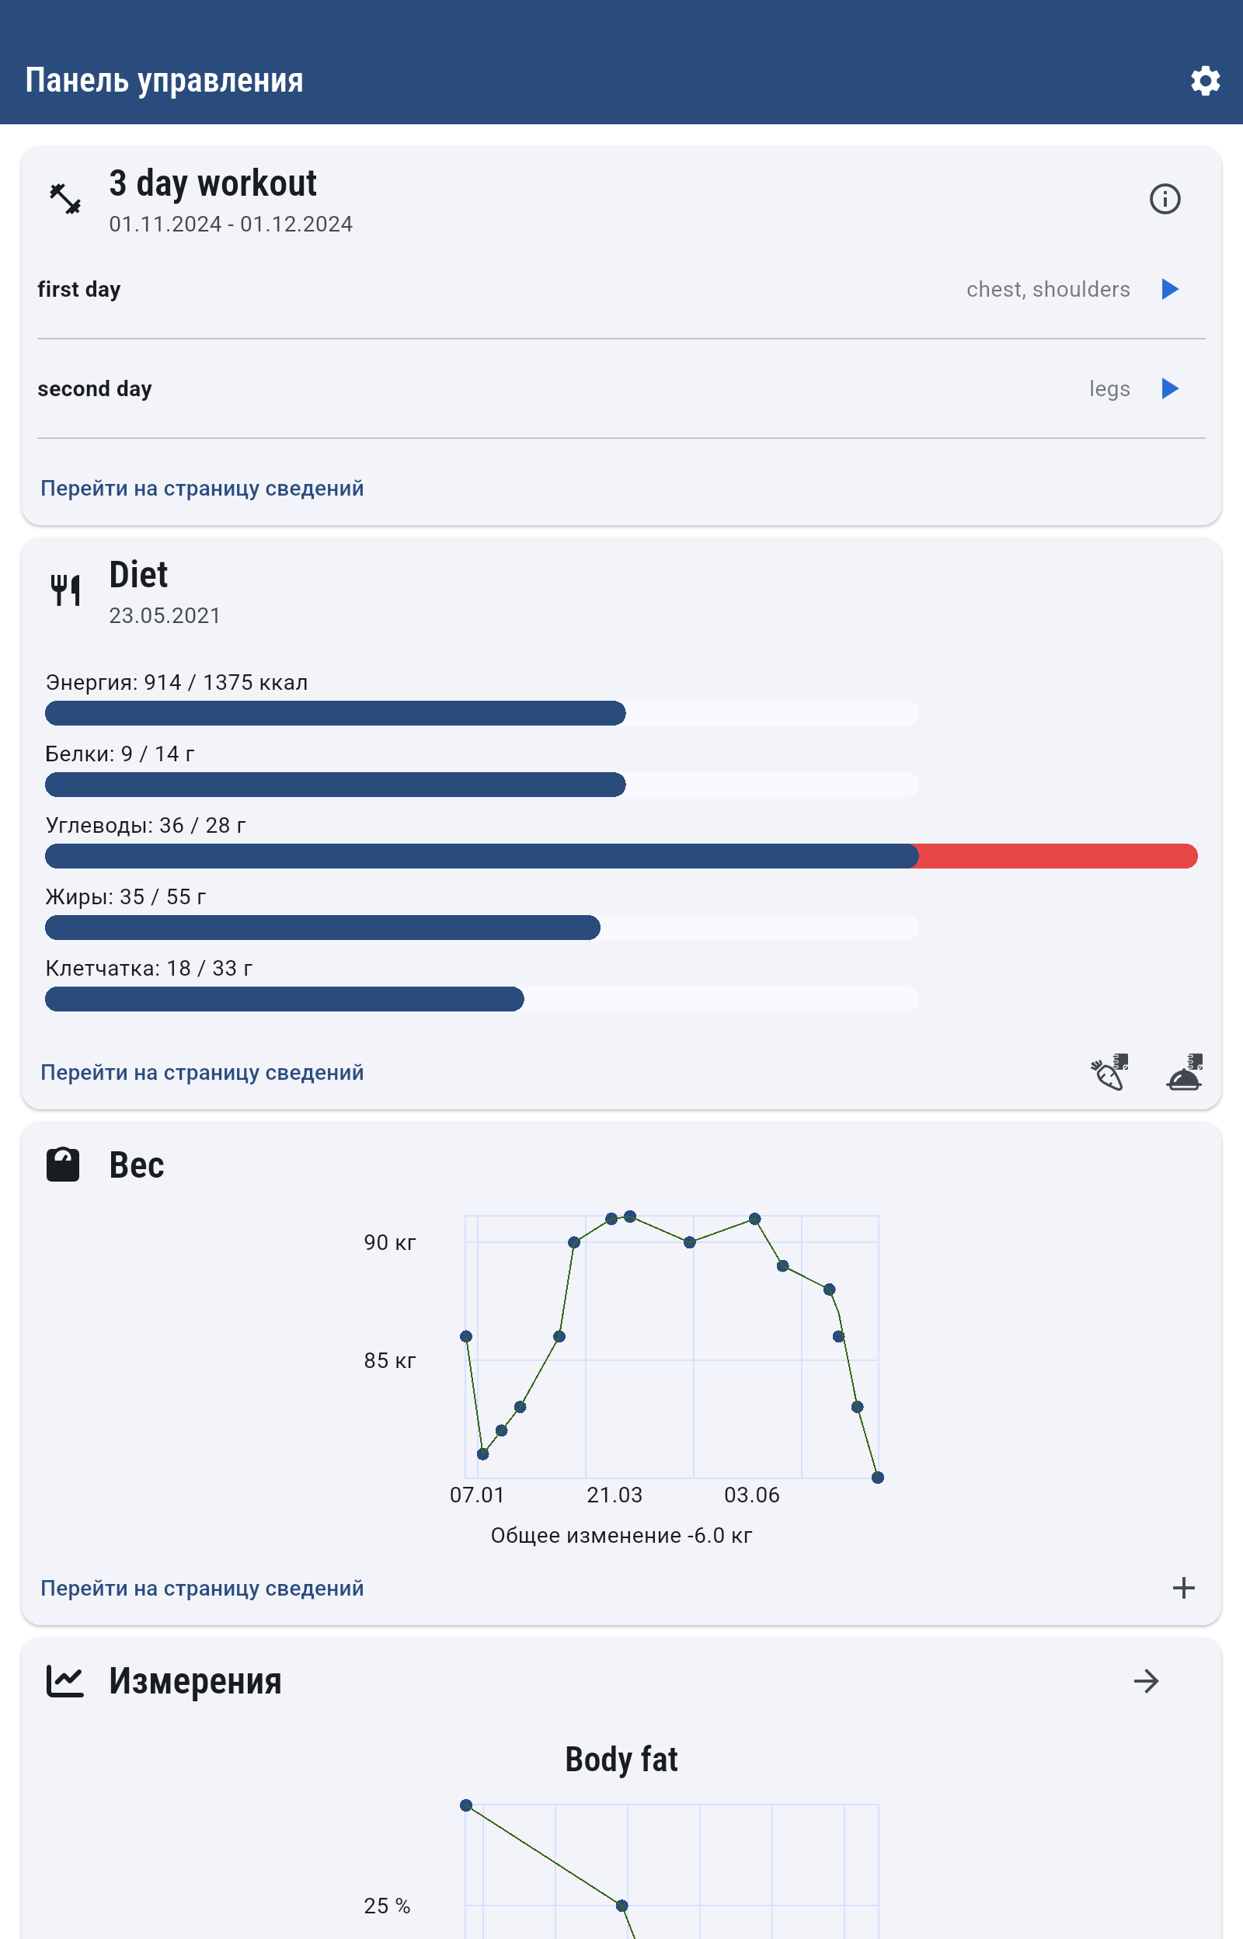Open the workout details page link
The height and width of the screenshot is (1939, 1243).
(202, 488)
